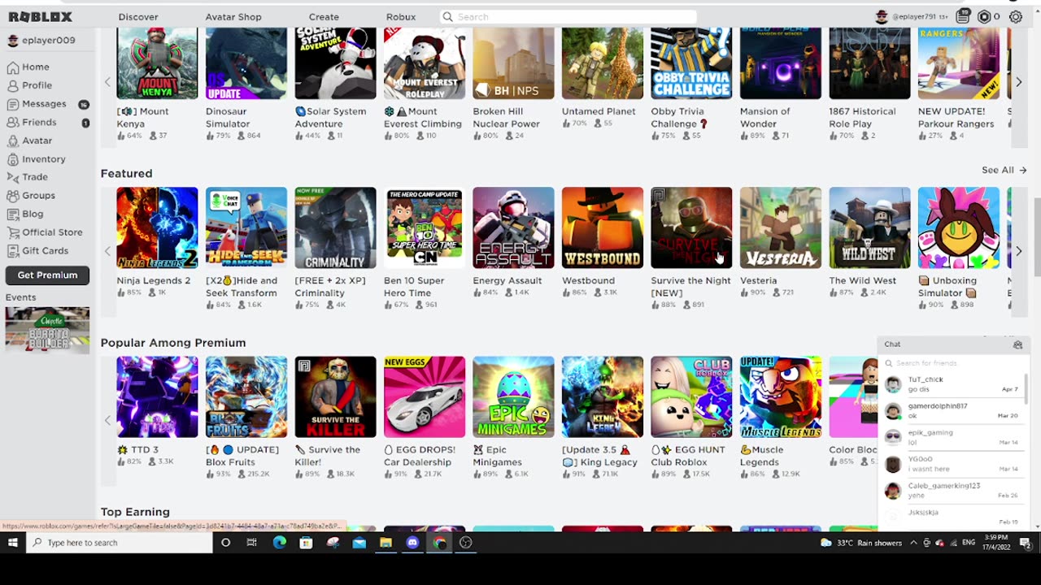Image resolution: width=1041 pixels, height=585 pixels.
Task: Go to the Robux tab
Action: point(401,16)
